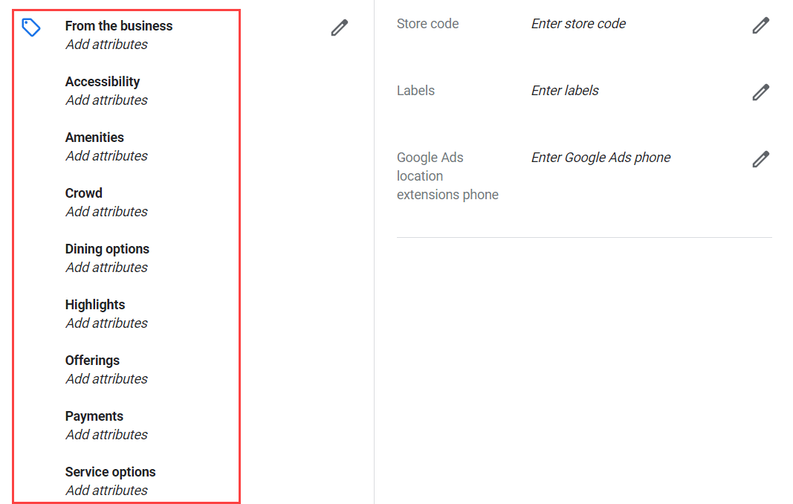Edit attributes with the pencil icon
793x504 pixels.
coord(340,28)
